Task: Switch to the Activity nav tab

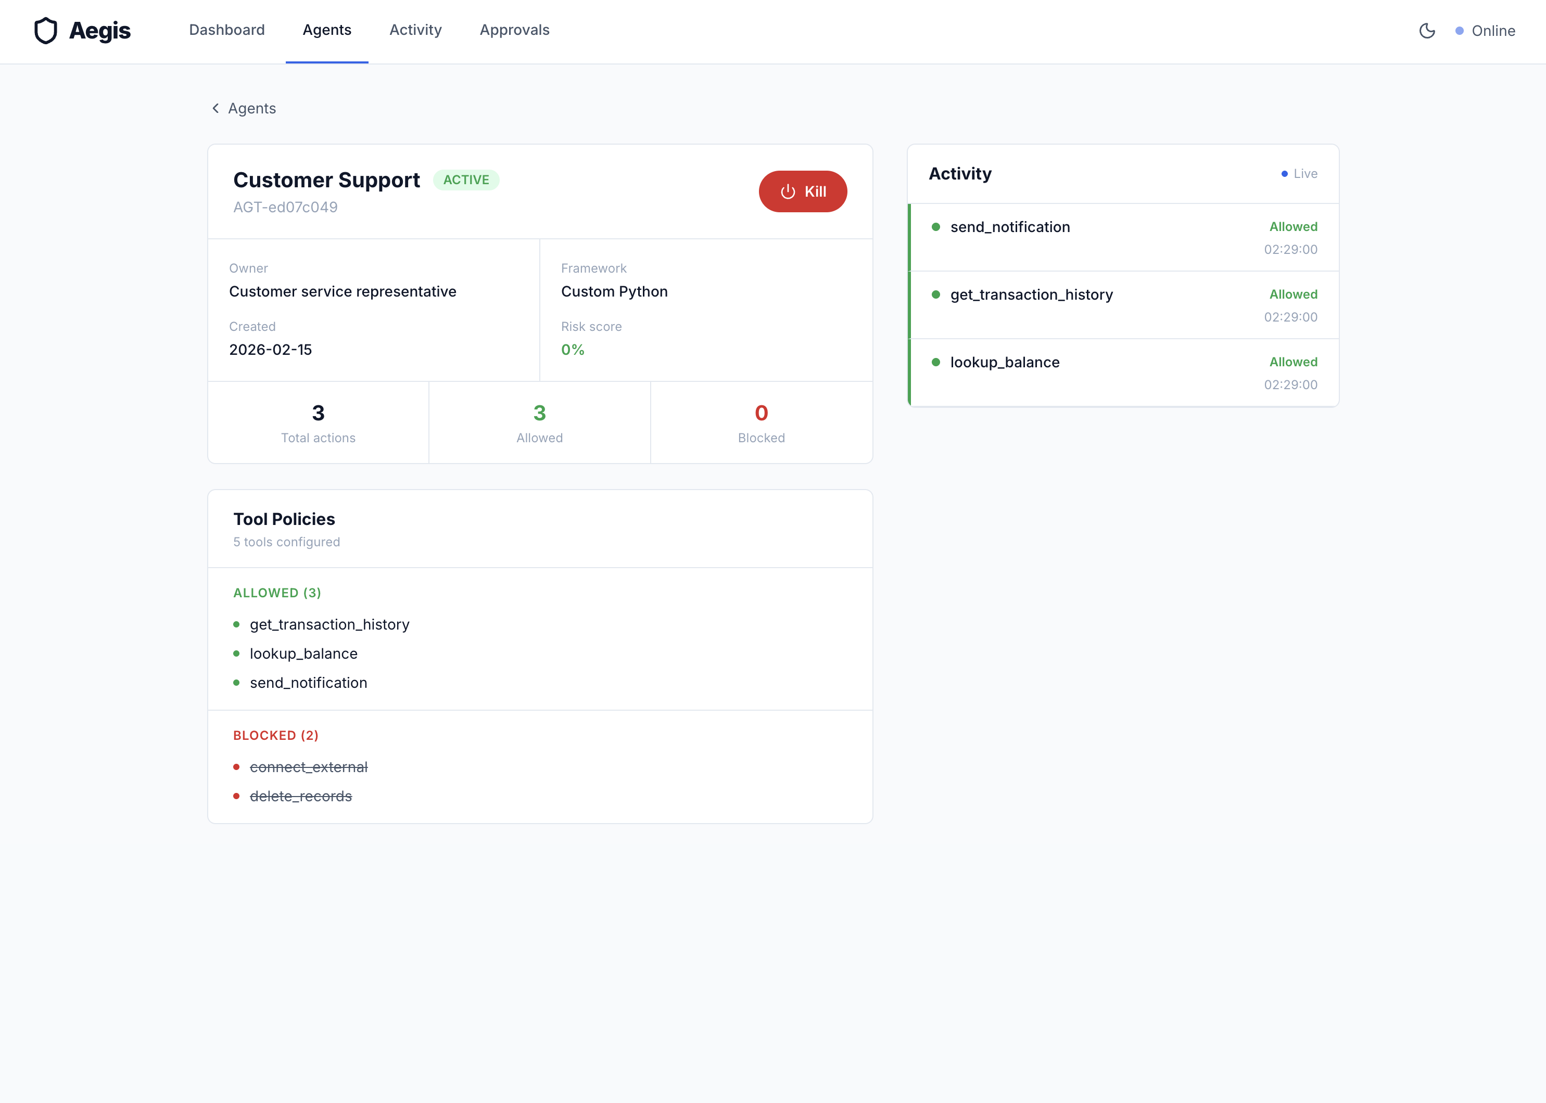Action: coord(415,30)
